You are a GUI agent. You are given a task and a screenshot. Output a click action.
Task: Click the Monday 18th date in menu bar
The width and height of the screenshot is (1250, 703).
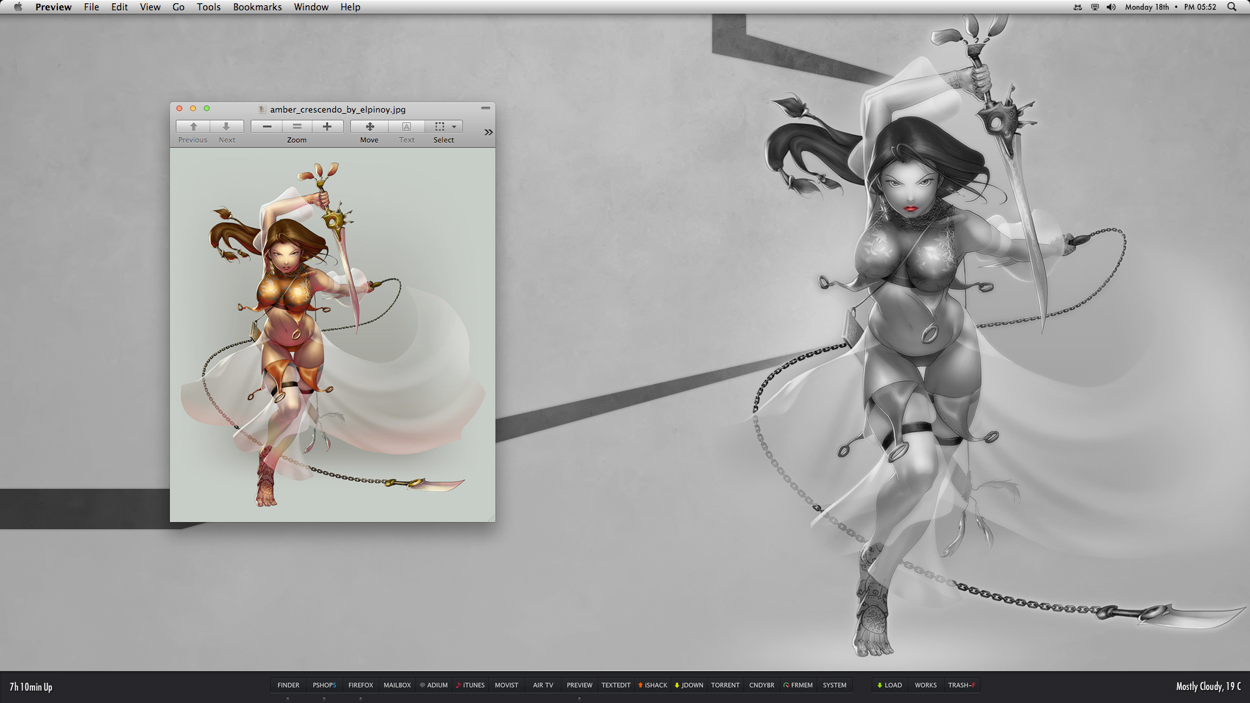(1146, 7)
